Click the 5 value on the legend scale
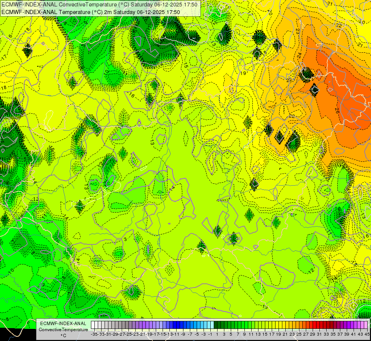371x341 pixels. (231, 334)
